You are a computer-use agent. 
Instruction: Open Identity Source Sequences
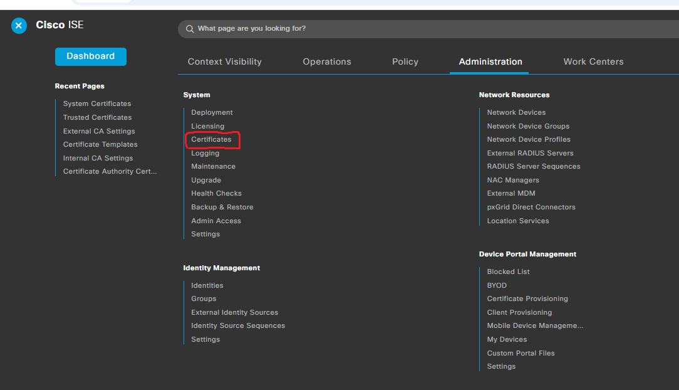tap(238, 325)
